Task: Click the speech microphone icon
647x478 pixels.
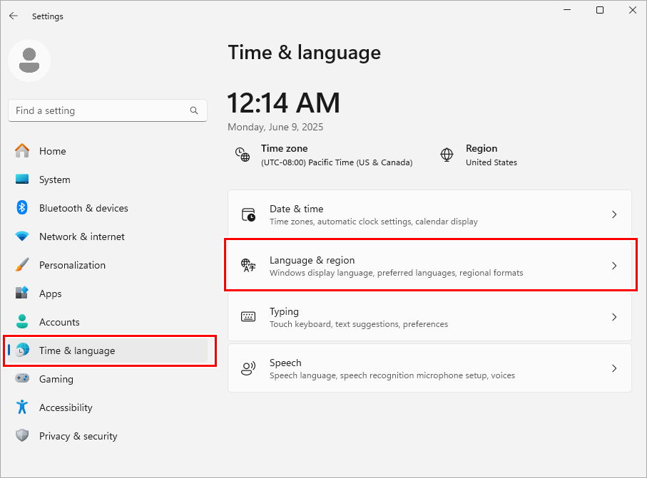Action: (x=248, y=368)
